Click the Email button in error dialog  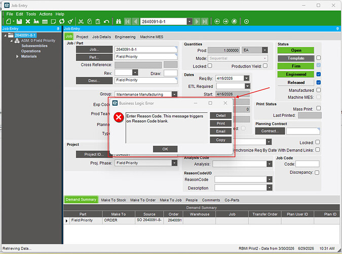221,131
